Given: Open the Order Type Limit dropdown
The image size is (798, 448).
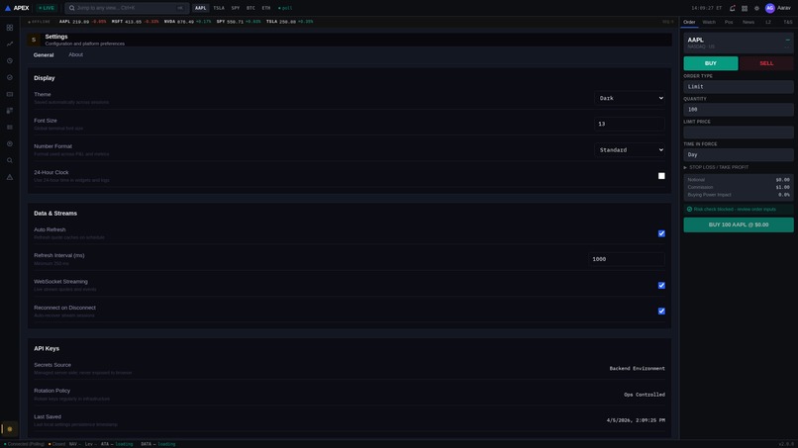Looking at the screenshot, I should click(739, 86).
